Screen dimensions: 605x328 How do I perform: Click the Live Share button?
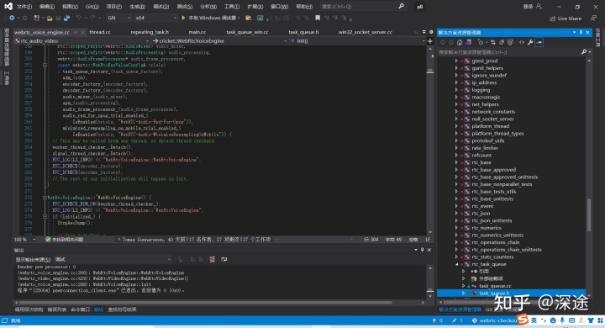566,19
